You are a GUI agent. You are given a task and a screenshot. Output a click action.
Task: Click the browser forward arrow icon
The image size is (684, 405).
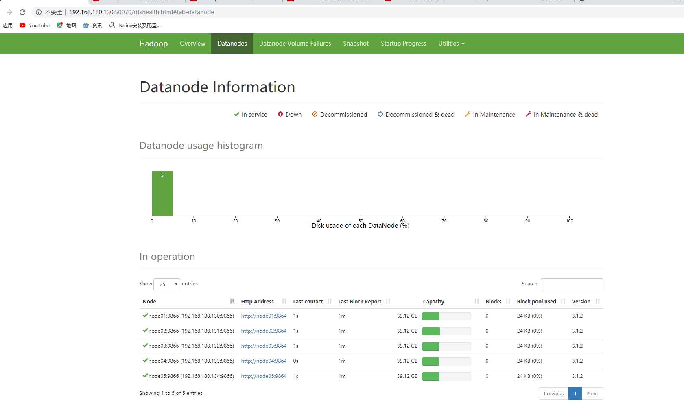coord(9,12)
